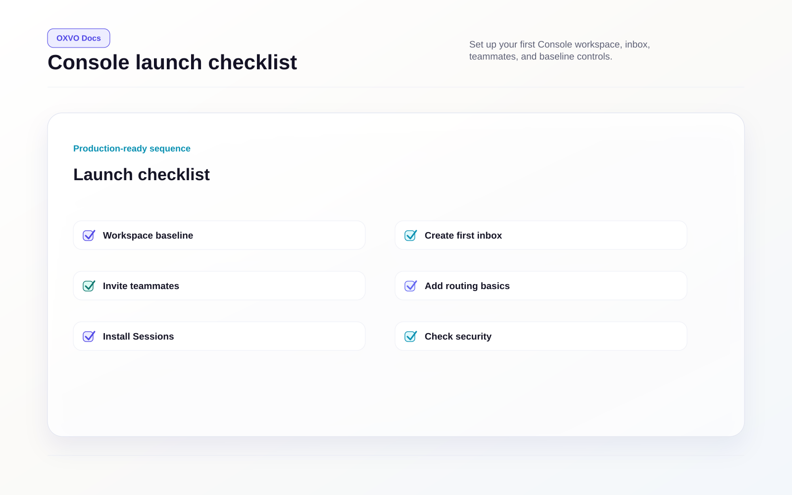Select the Invite teammates label
Viewport: 792px width, 495px height.
click(x=141, y=286)
